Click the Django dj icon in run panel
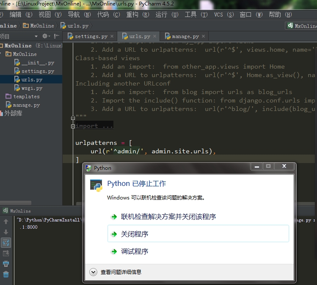 6,210
